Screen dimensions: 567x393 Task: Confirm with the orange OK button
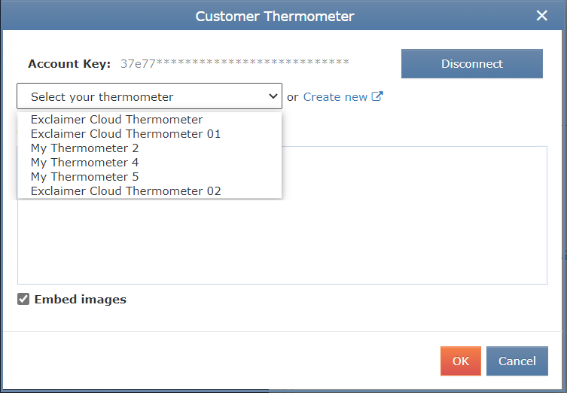pyautogui.click(x=460, y=361)
